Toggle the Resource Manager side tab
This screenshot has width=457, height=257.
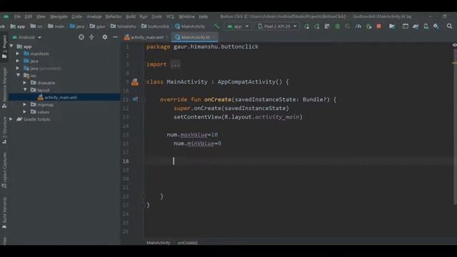(4, 87)
